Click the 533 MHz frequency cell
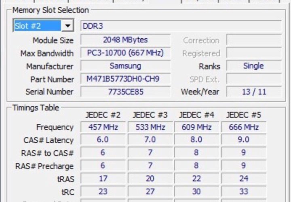The image size is (291, 202). point(150,127)
